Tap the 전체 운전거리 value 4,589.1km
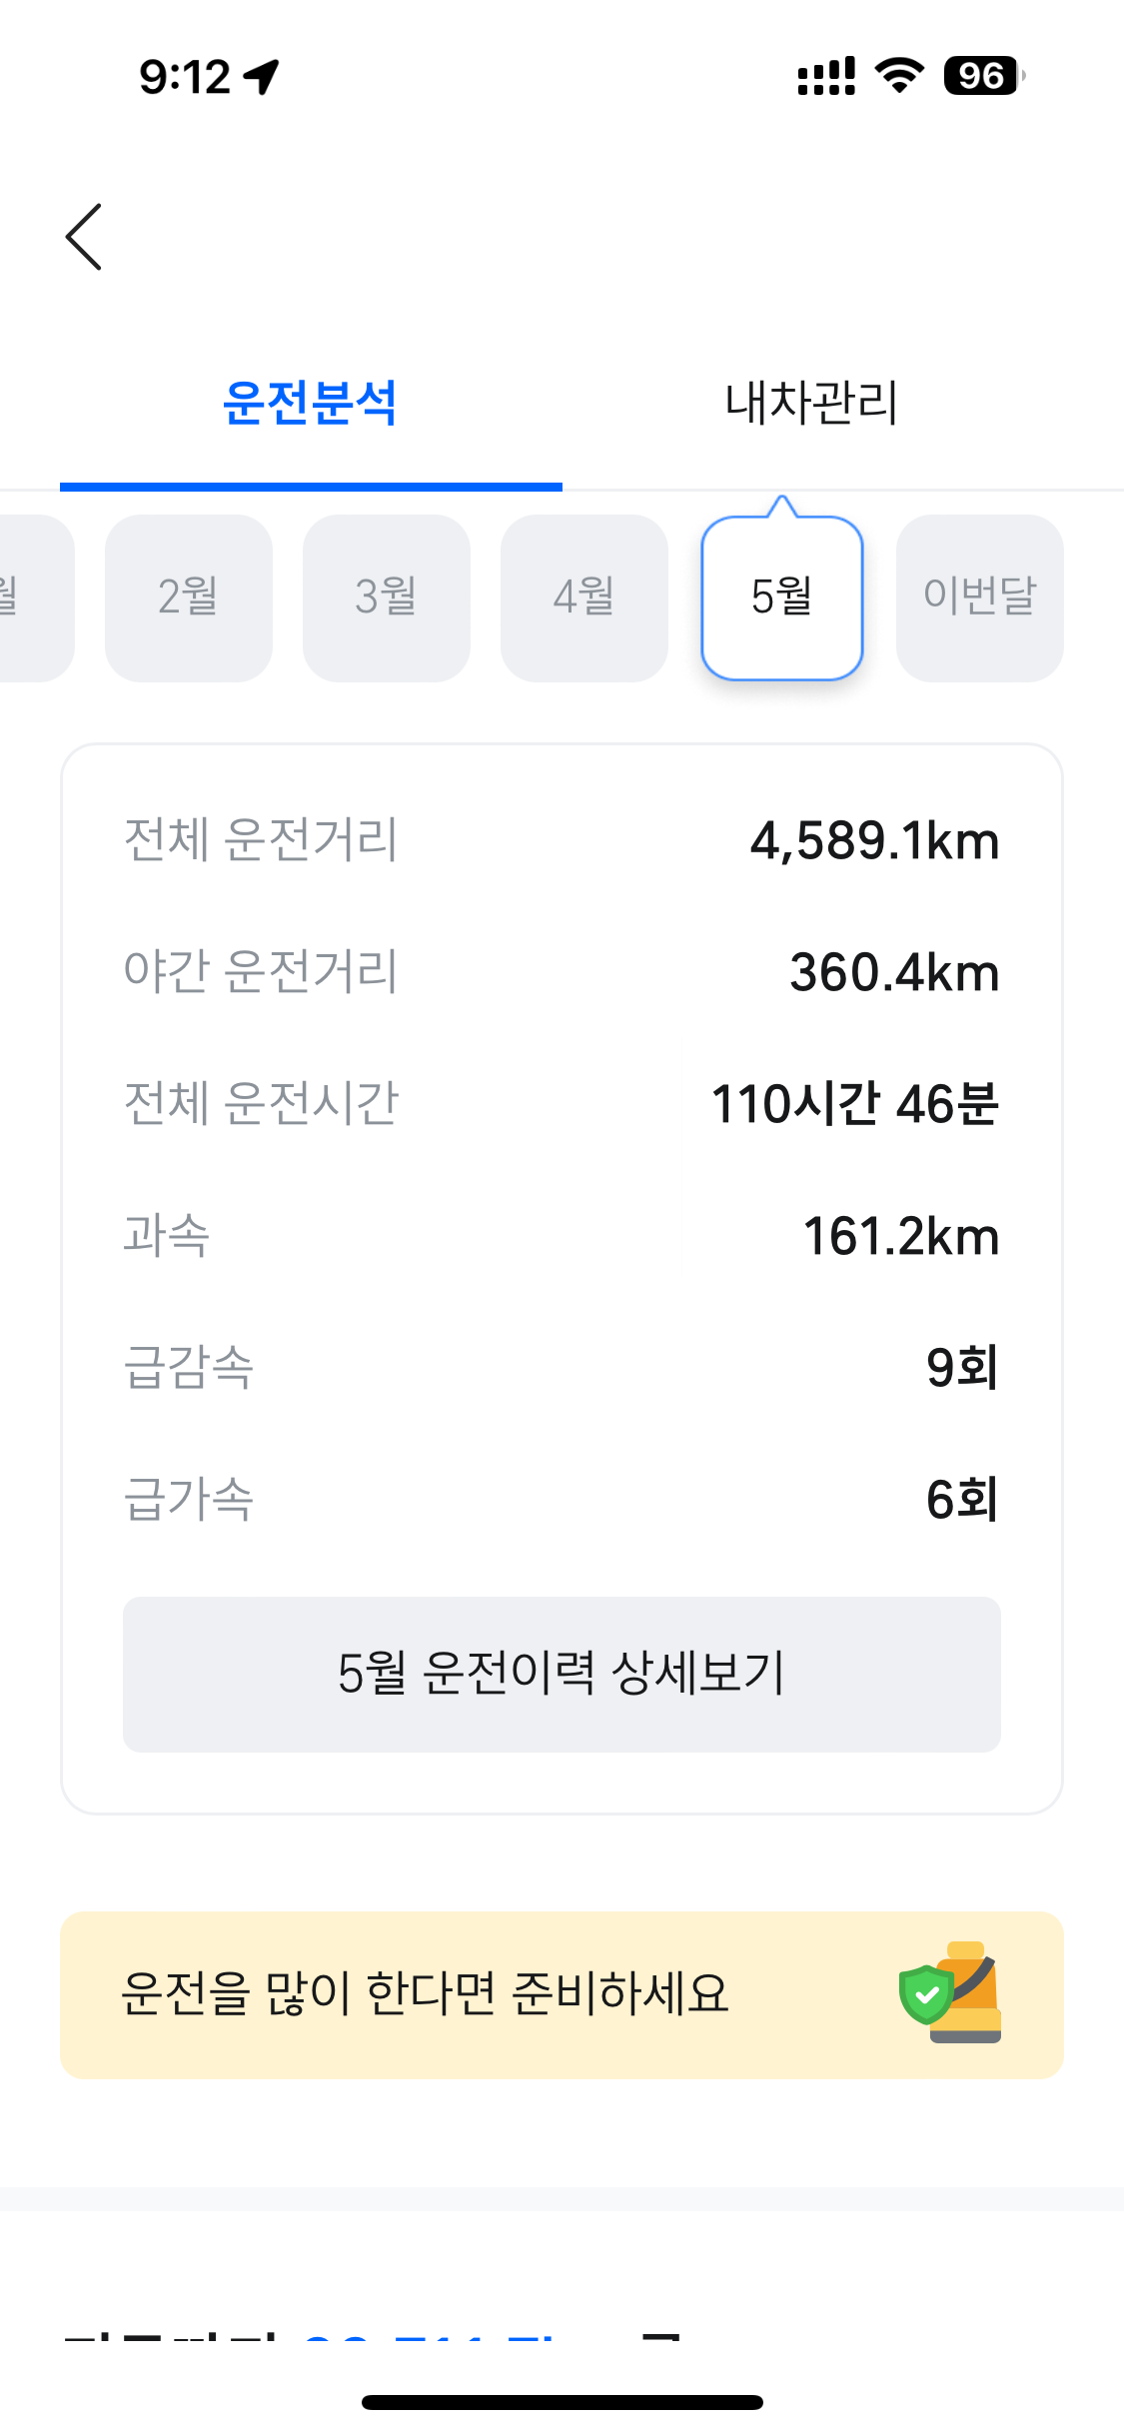 (874, 841)
